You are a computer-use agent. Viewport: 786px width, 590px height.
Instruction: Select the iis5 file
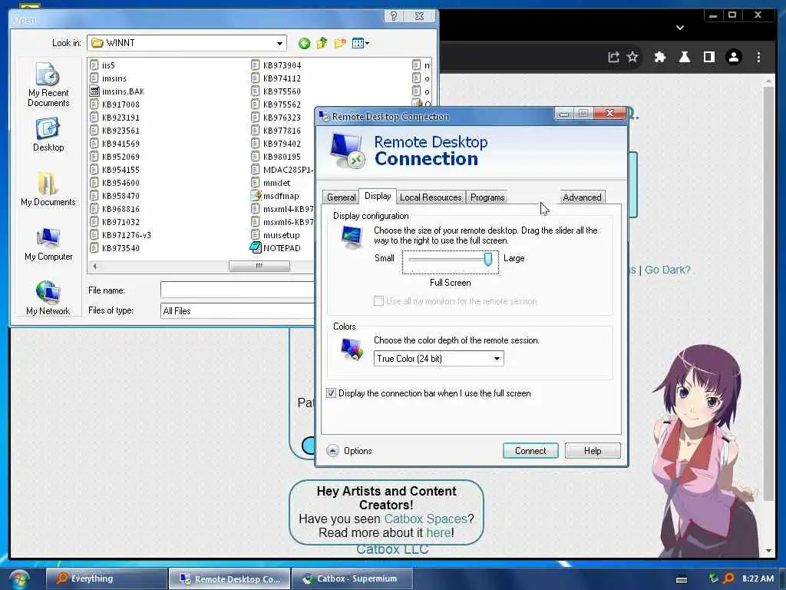[103, 65]
